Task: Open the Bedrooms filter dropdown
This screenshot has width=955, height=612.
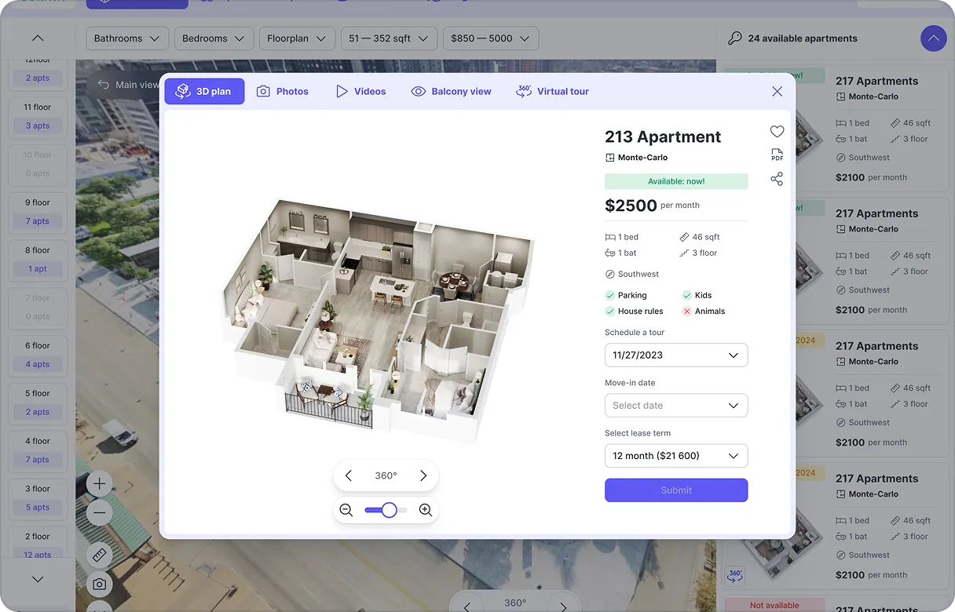Action: (214, 38)
